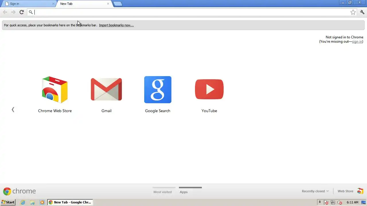Click the search magnifier in address bar
This screenshot has height=206, width=367.
point(31,12)
